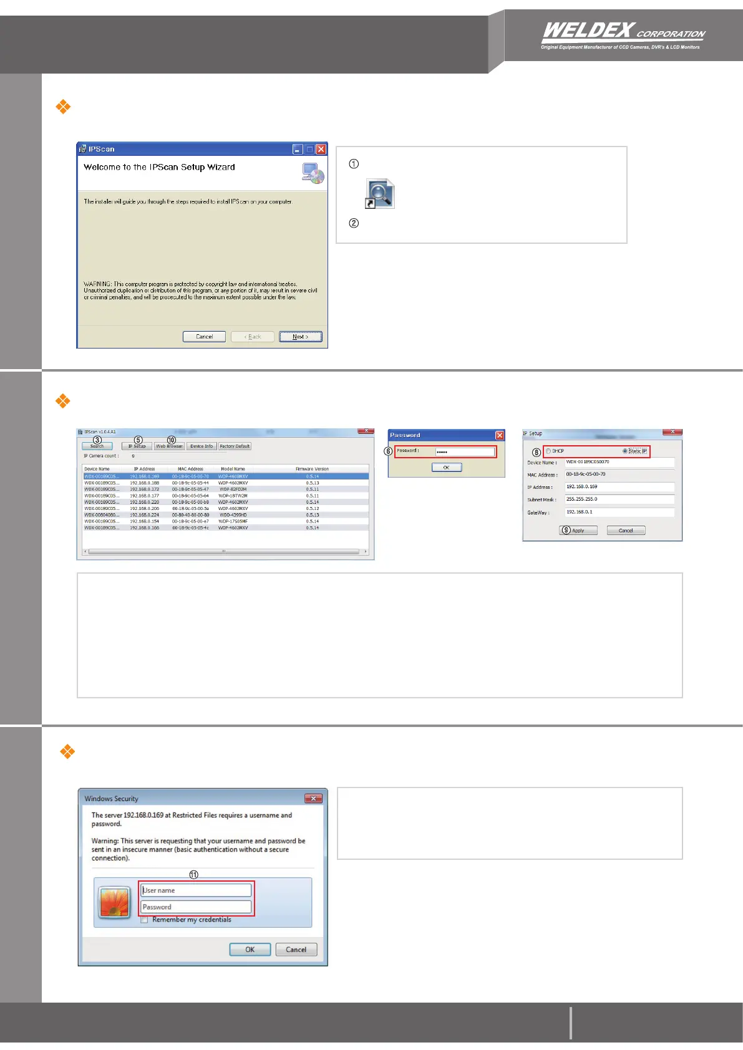Image resolution: width=743 pixels, height=1050 pixels.
Task: Click the MAC Address column header
Action: pos(190,469)
